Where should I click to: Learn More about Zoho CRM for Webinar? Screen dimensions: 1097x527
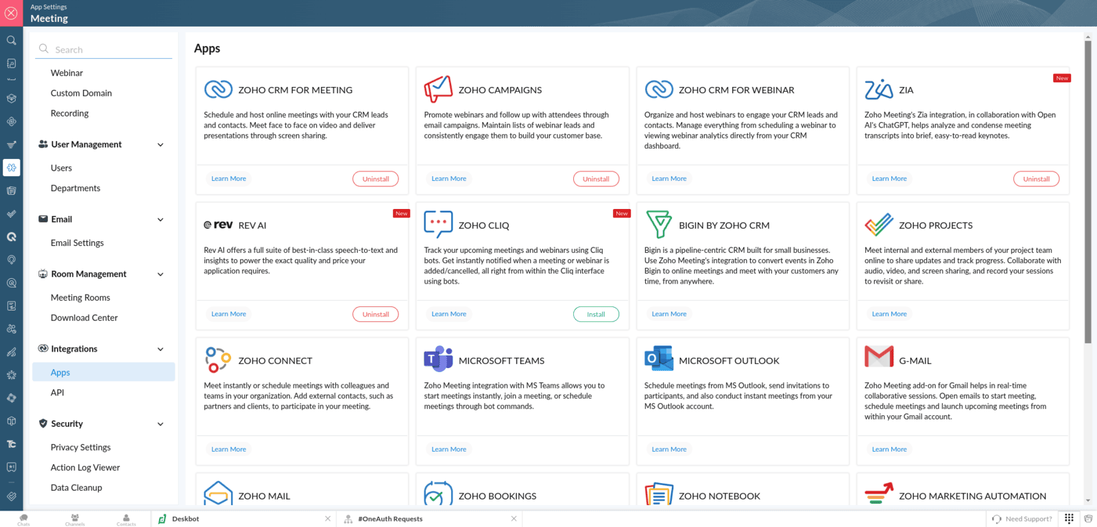tap(669, 178)
